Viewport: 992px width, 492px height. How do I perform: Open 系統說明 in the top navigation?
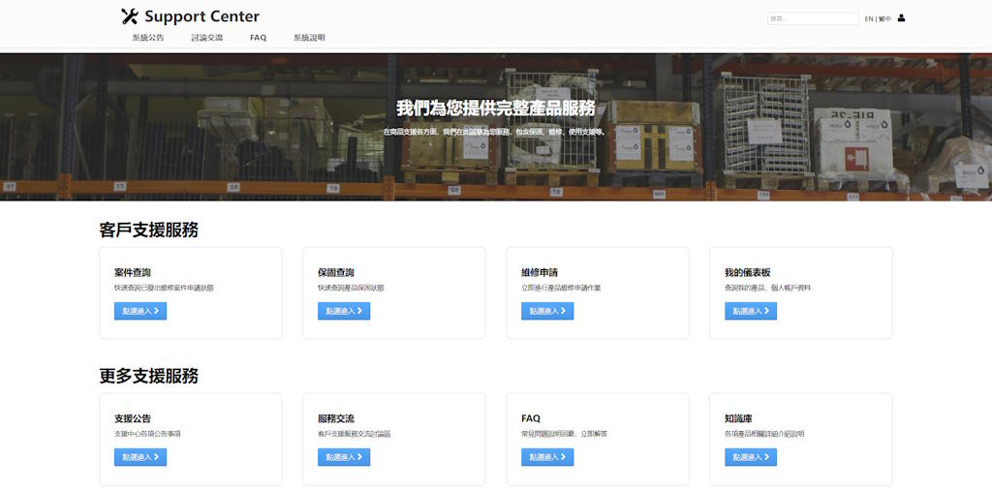[x=309, y=38]
